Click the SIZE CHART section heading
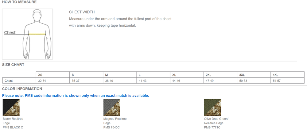The height and width of the screenshot is (130, 307). click(13, 65)
